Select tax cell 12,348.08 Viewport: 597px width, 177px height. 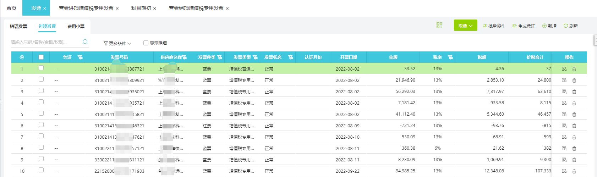pos(494,171)
